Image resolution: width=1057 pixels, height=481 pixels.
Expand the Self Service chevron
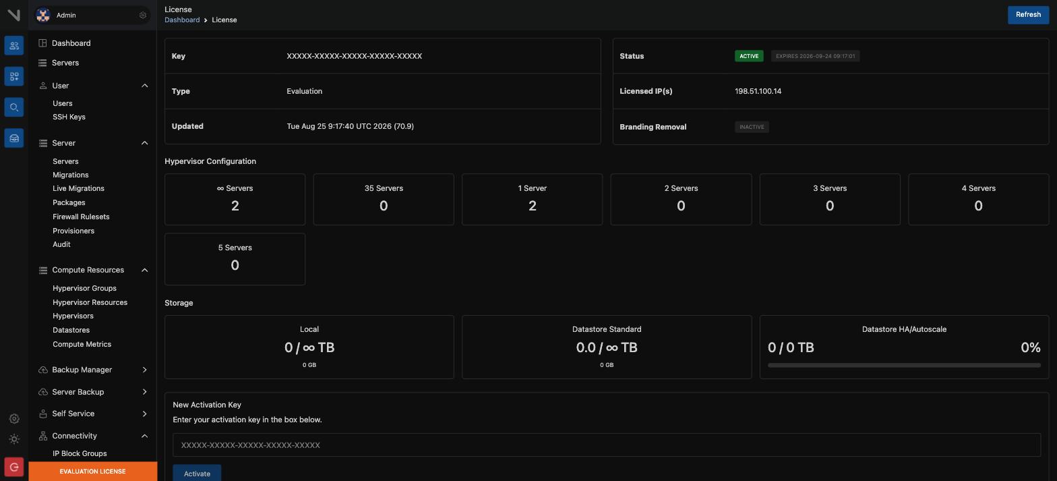point(144,414)
